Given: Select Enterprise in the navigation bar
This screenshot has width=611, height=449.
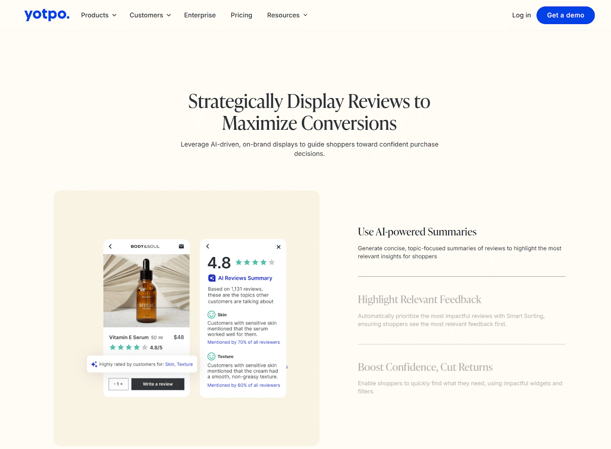Looking at the screenshot, I should coord(200,15).
